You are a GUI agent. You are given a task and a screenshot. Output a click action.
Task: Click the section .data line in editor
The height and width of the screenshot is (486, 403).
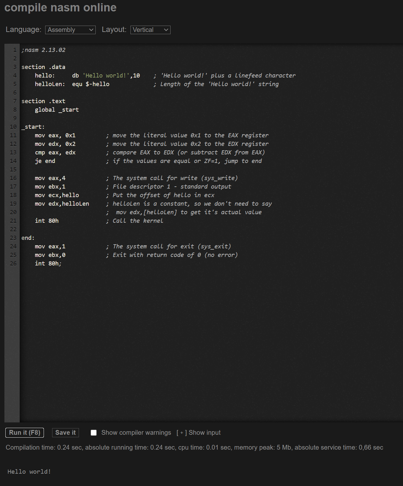tap(43, 67)
